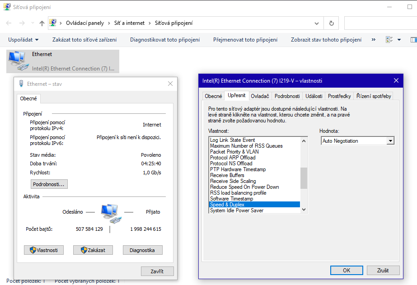417x285 pixels.
Task: Open the Řízení spotřeby tab
Action: [373, 96]
